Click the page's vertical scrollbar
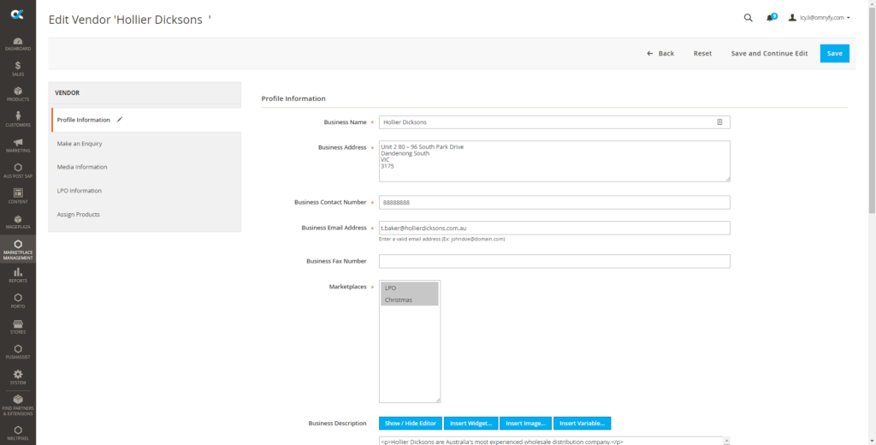Viewport: 876px width, 445px height. (872, 128)
